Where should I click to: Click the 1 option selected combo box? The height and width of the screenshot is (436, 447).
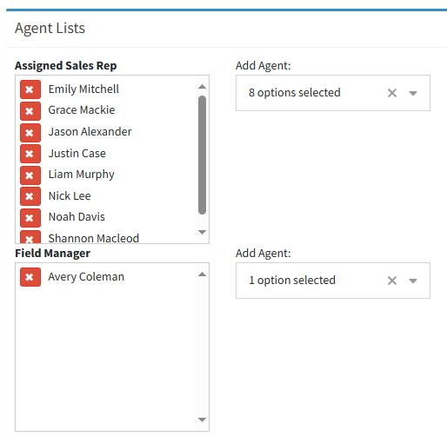coord(333,281)
